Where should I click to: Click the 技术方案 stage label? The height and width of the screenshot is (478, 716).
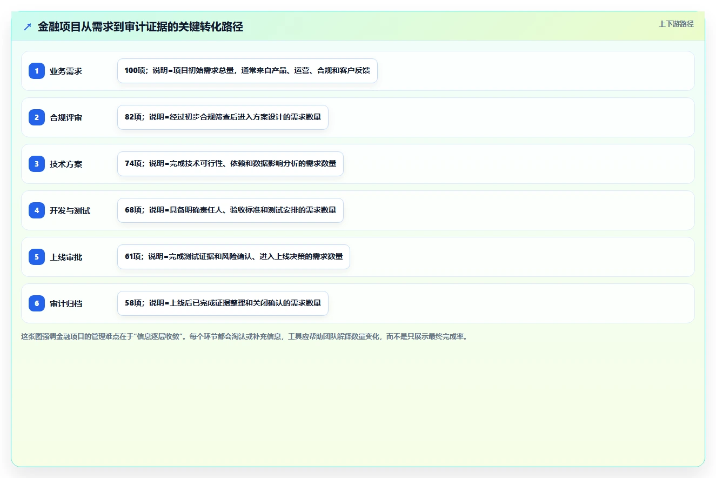pos(66,164)
